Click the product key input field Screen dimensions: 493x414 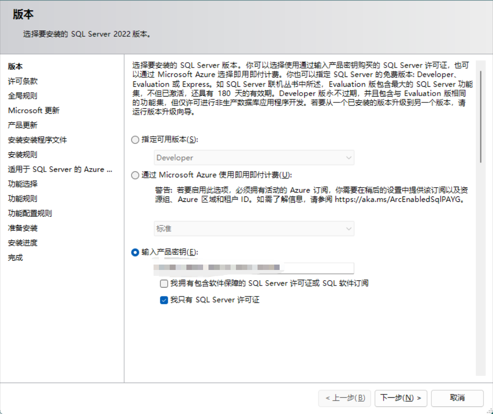[x=254, y=268]
